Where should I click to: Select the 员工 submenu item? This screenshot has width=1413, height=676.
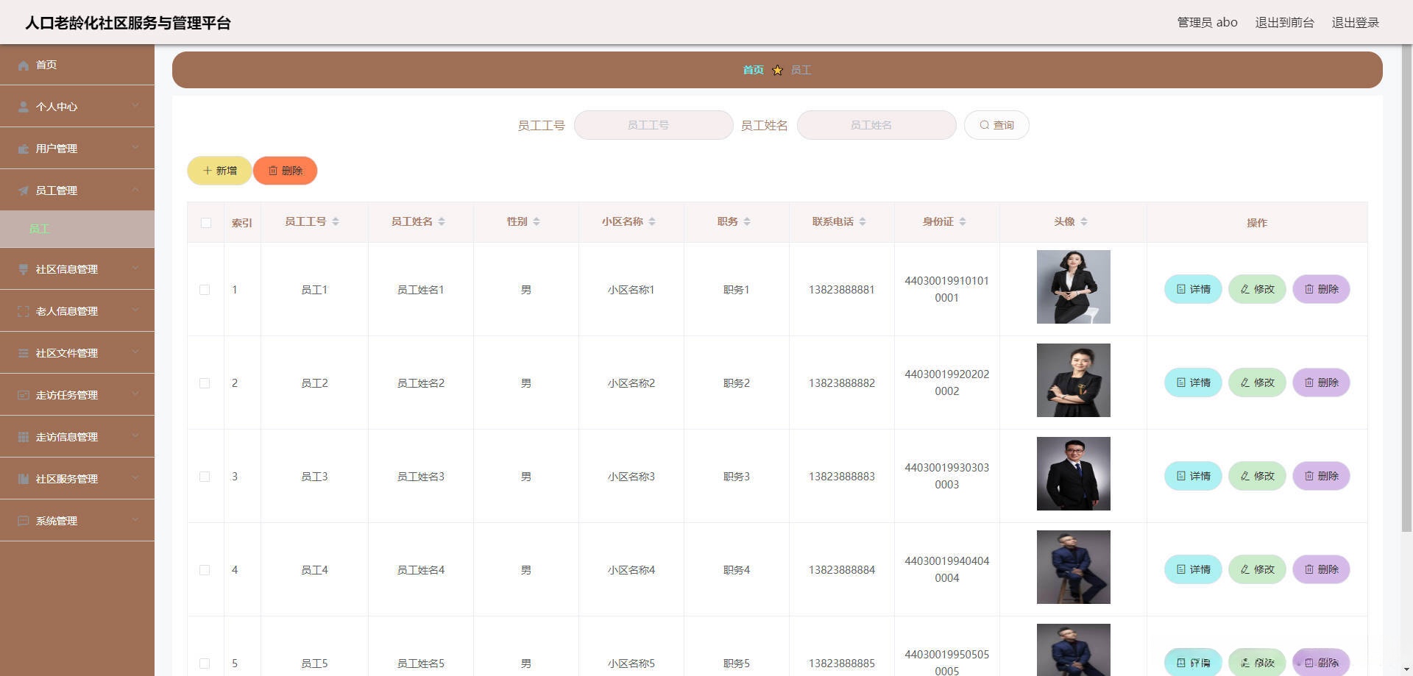click(x=77, y=229)
